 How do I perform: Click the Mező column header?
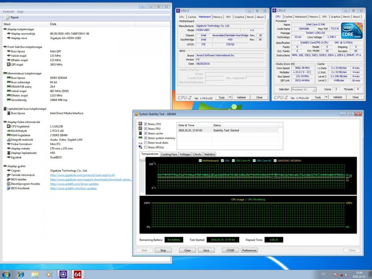point(25,24)
